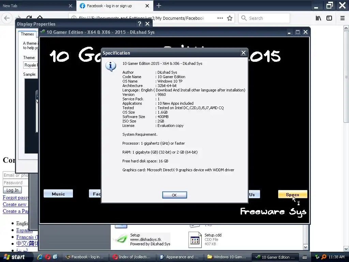Close the Display Properties dialog
The image size is (349, 262).
pyautogui.click(x=147, y=24)
